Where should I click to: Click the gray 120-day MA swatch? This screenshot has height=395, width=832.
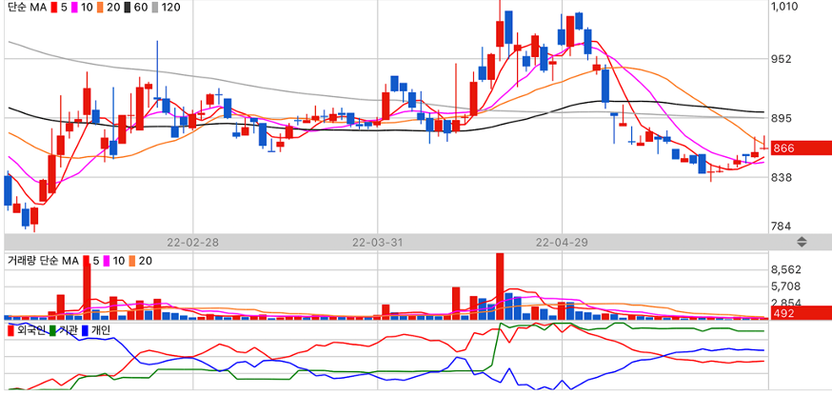pos(155,8)
